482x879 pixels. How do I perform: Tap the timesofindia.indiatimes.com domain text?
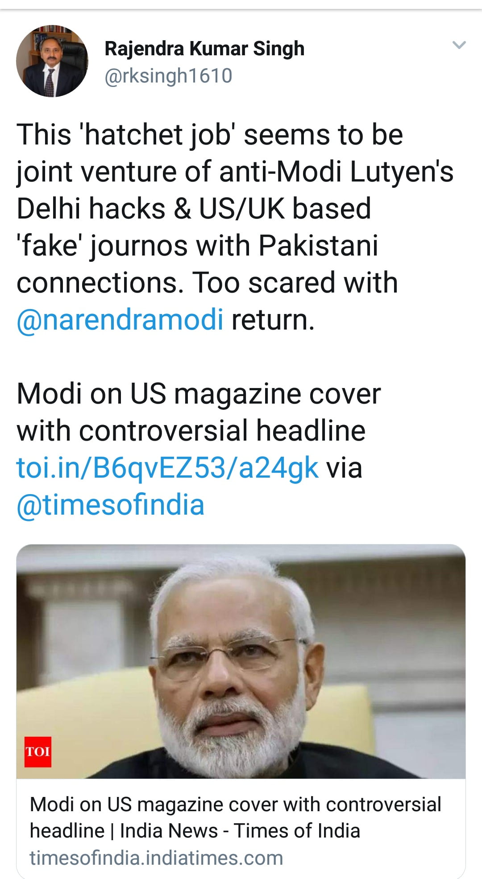[x=156, y=858]
